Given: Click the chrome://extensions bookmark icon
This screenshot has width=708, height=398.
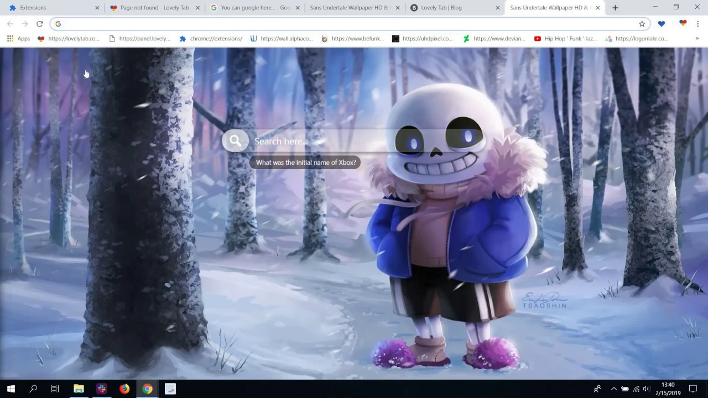Looking at the screenshot, I should [x=183, y=39].
